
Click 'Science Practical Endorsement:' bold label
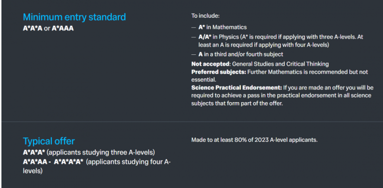pos(237,88)
